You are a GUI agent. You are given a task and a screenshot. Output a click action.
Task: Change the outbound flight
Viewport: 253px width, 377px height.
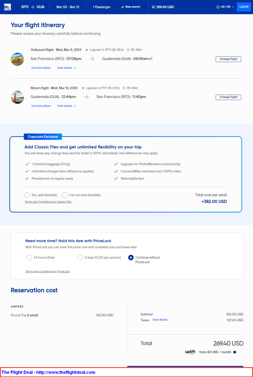[x=228, y=59]
